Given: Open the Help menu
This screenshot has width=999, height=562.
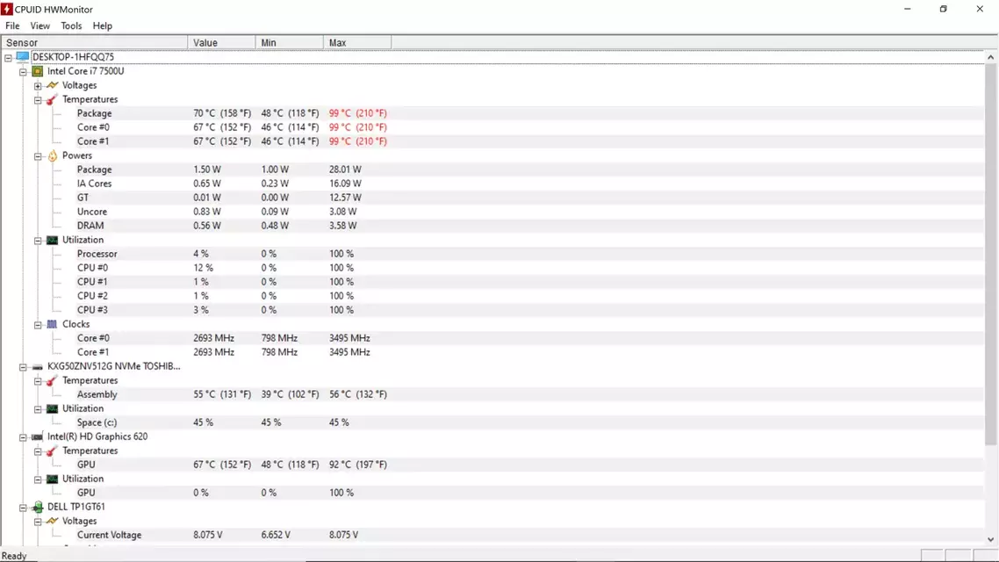Looking at the screenshot, I should [102, 25].
